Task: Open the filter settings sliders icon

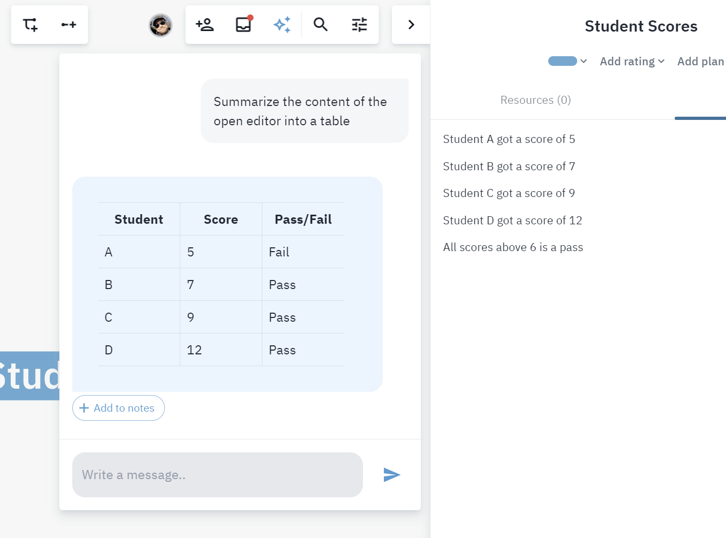Action: pyautogui.click(x=359, y=25)
